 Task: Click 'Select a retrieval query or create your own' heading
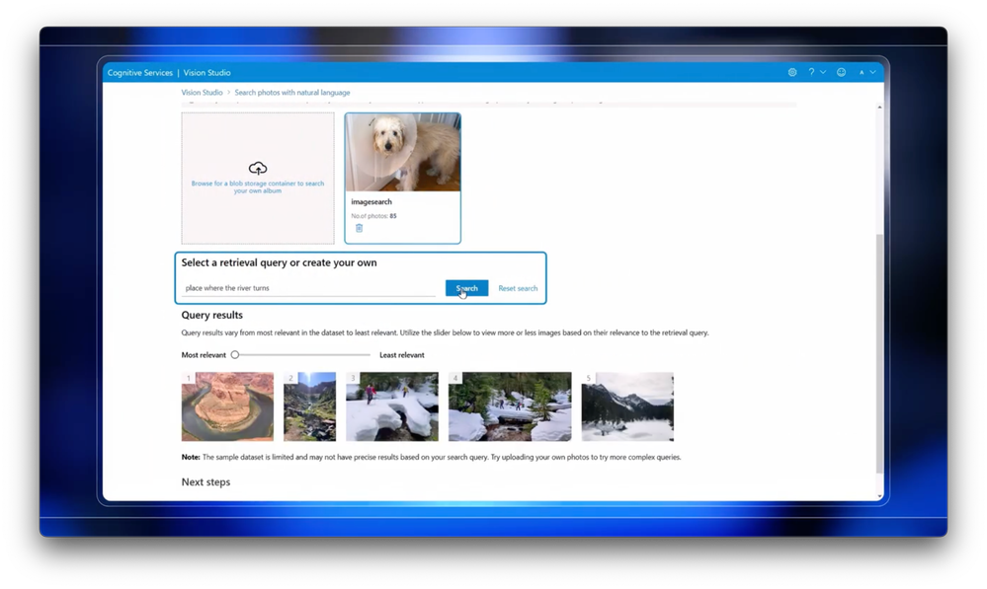[x=279, y=262]
